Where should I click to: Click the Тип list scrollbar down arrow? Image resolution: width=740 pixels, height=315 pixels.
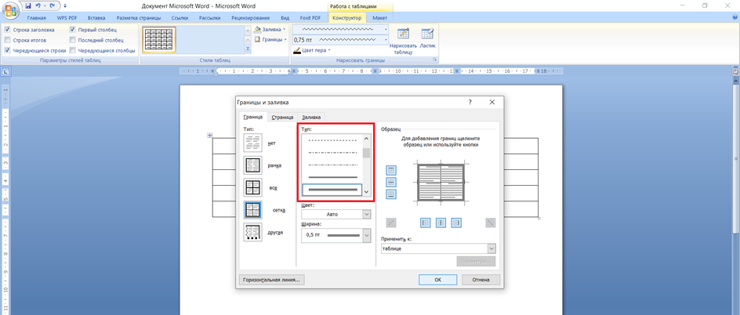(x=366, y=191)
